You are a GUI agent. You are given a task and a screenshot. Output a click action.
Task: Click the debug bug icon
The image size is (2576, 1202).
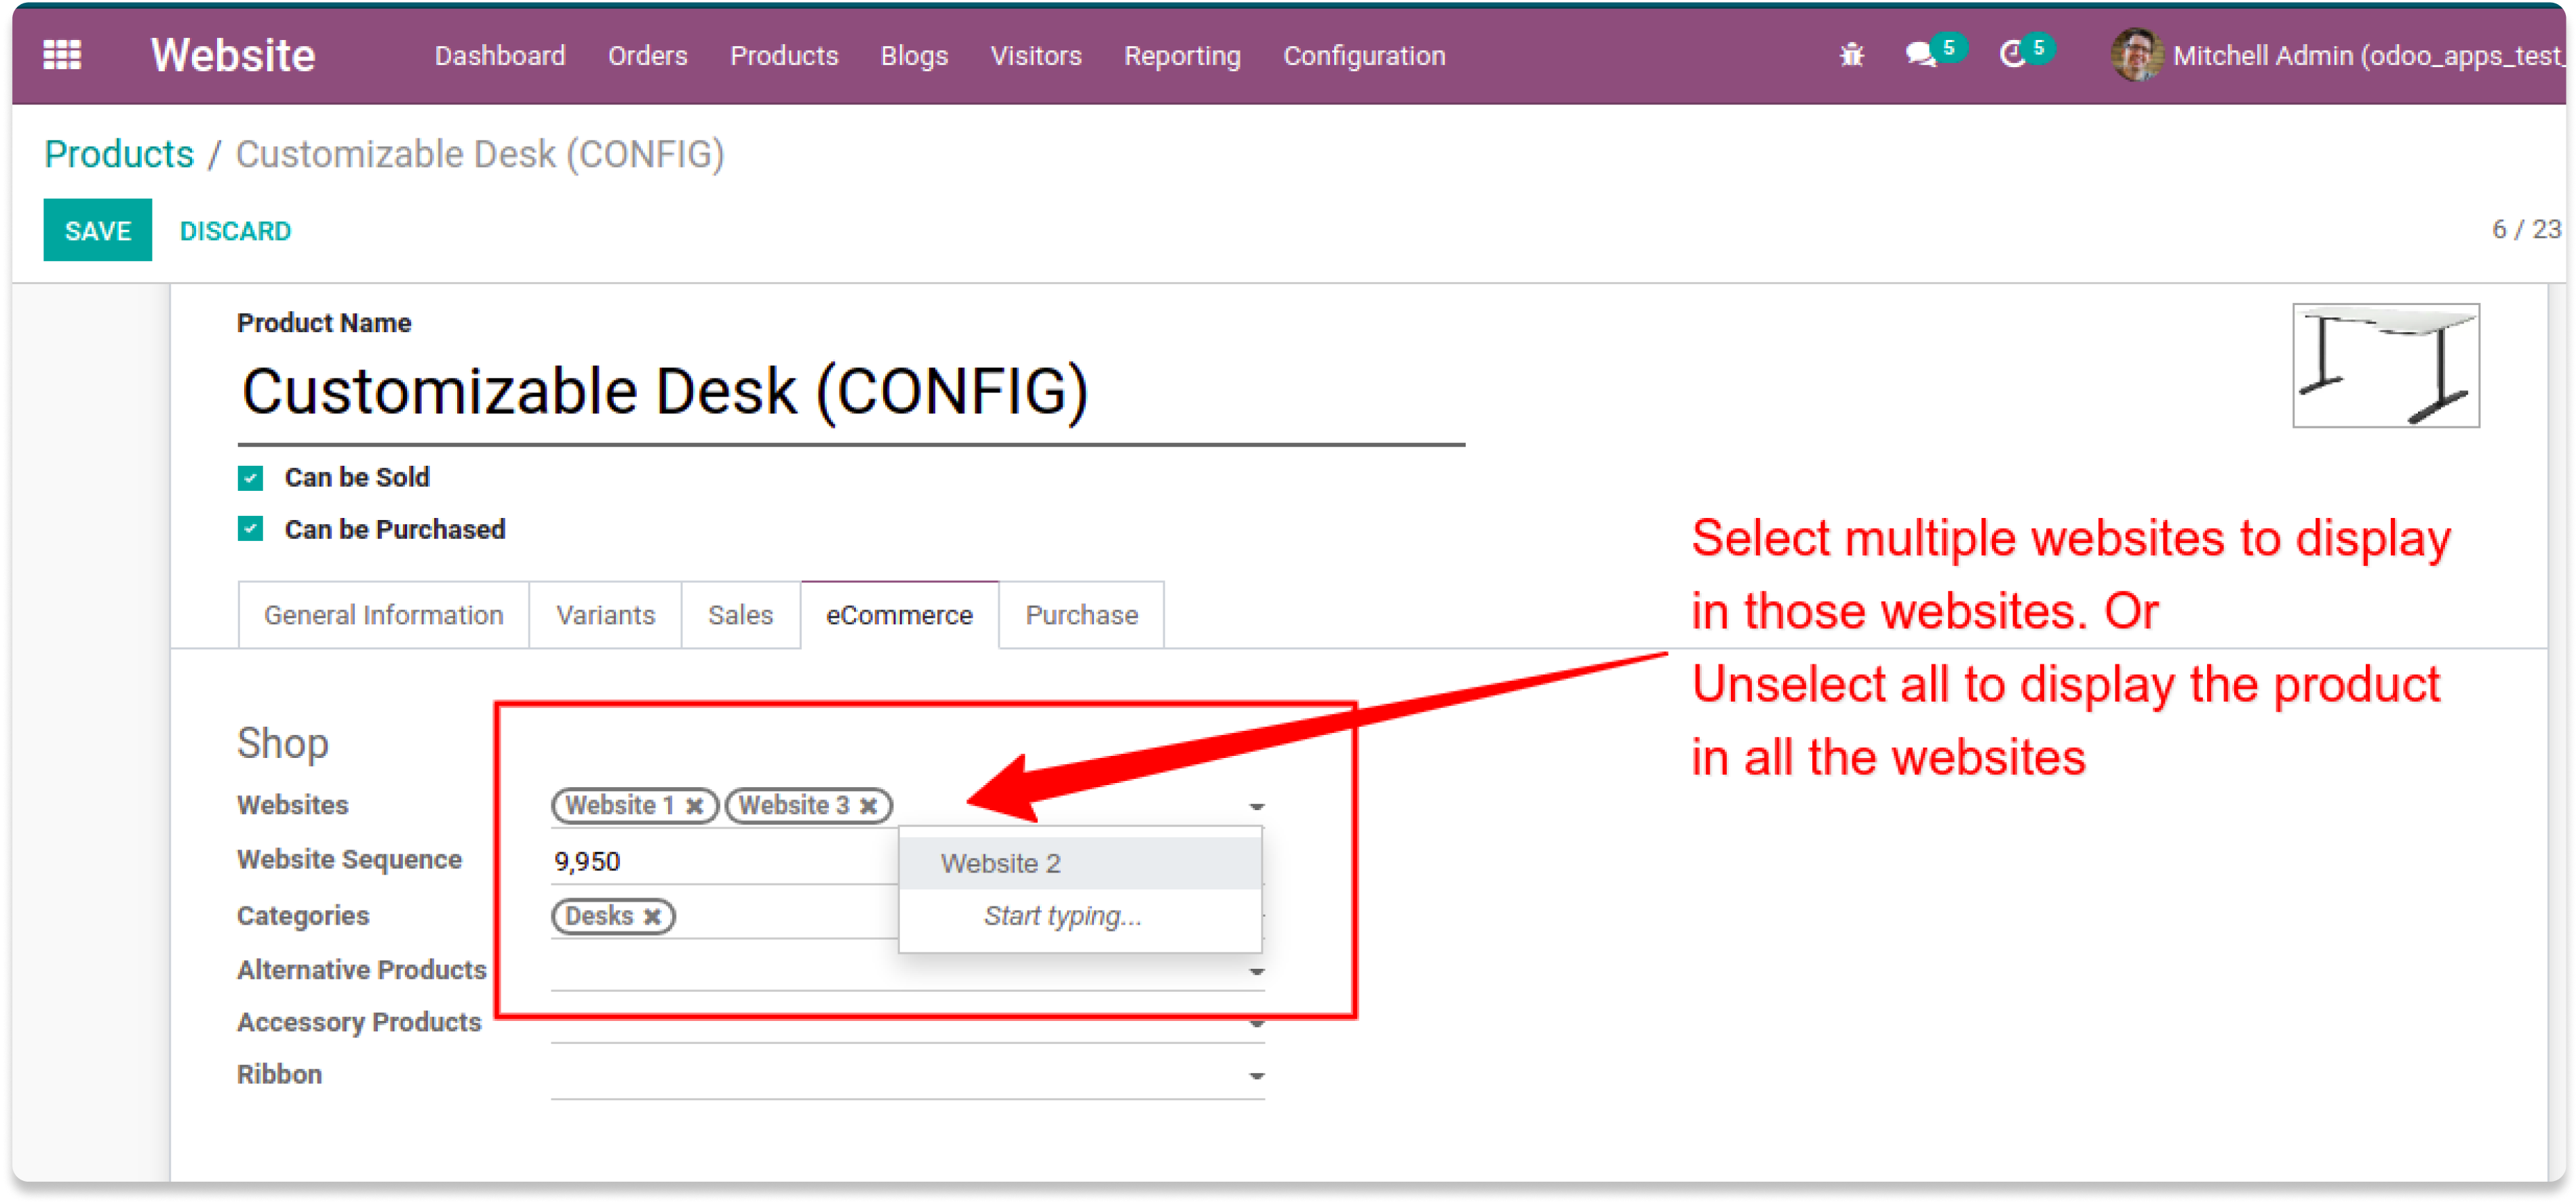click(1851, 55)
